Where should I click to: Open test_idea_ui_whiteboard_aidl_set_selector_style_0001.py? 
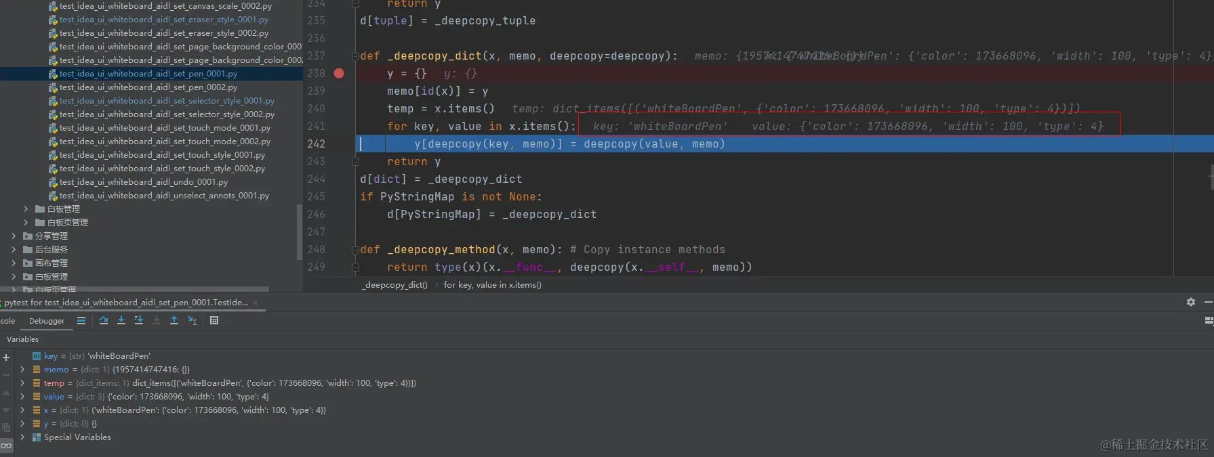point(167,101)
